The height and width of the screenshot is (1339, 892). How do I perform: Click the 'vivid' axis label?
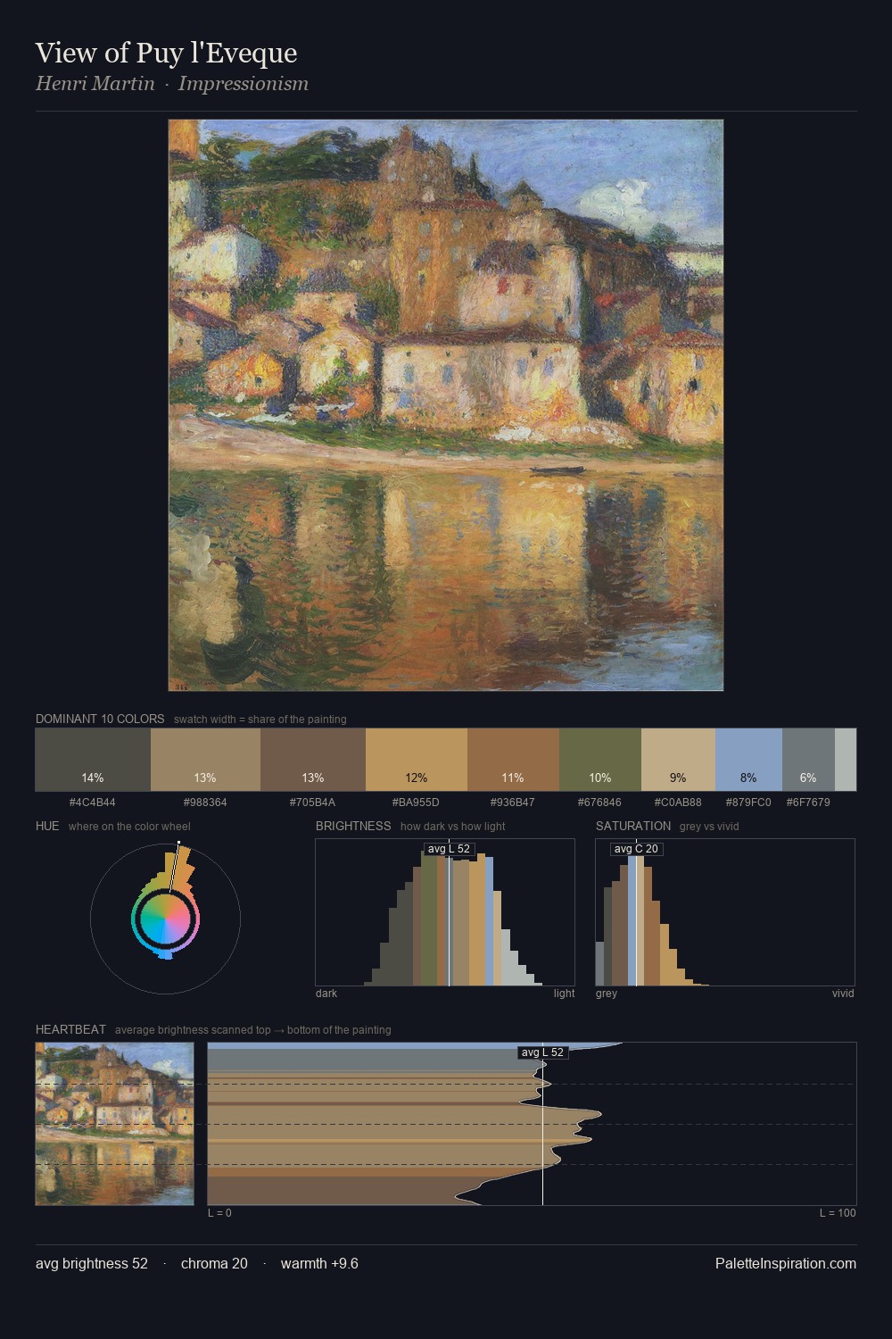pyautogui.click(x=843, y=994)
